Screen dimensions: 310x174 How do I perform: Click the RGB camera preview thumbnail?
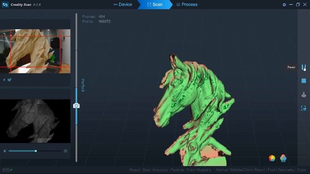tap(35, 51)
